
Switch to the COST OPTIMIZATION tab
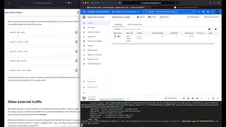point(135,25)
